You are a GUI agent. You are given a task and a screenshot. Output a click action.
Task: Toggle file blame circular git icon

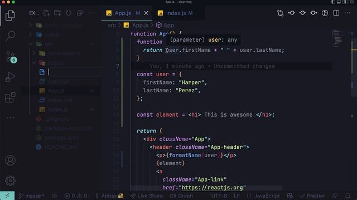tap(325, 13)
